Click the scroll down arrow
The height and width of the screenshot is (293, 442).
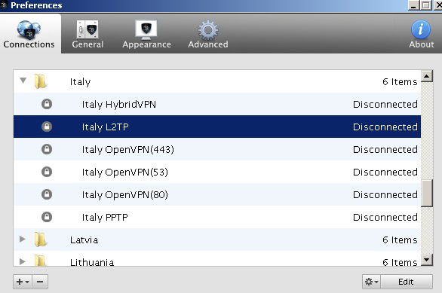pos(427,260)
